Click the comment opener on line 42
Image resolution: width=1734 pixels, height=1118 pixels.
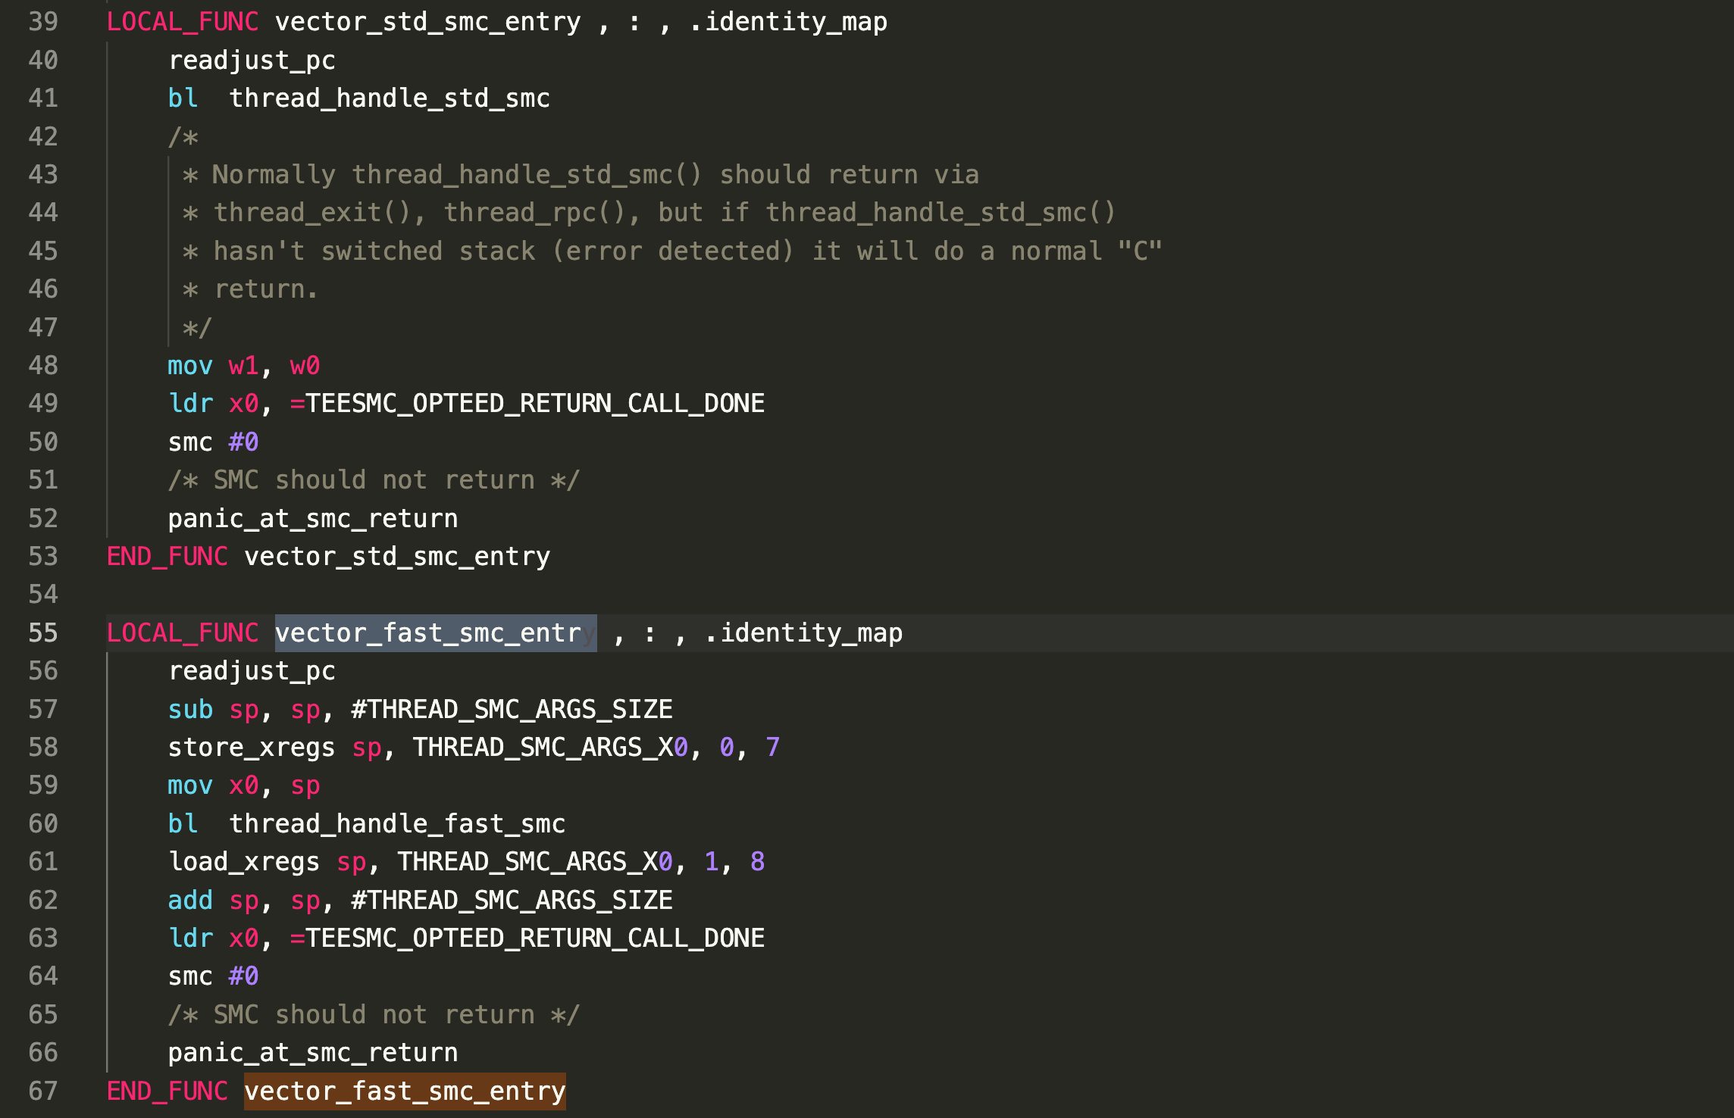pyautogui.click(x=183, y=137)
